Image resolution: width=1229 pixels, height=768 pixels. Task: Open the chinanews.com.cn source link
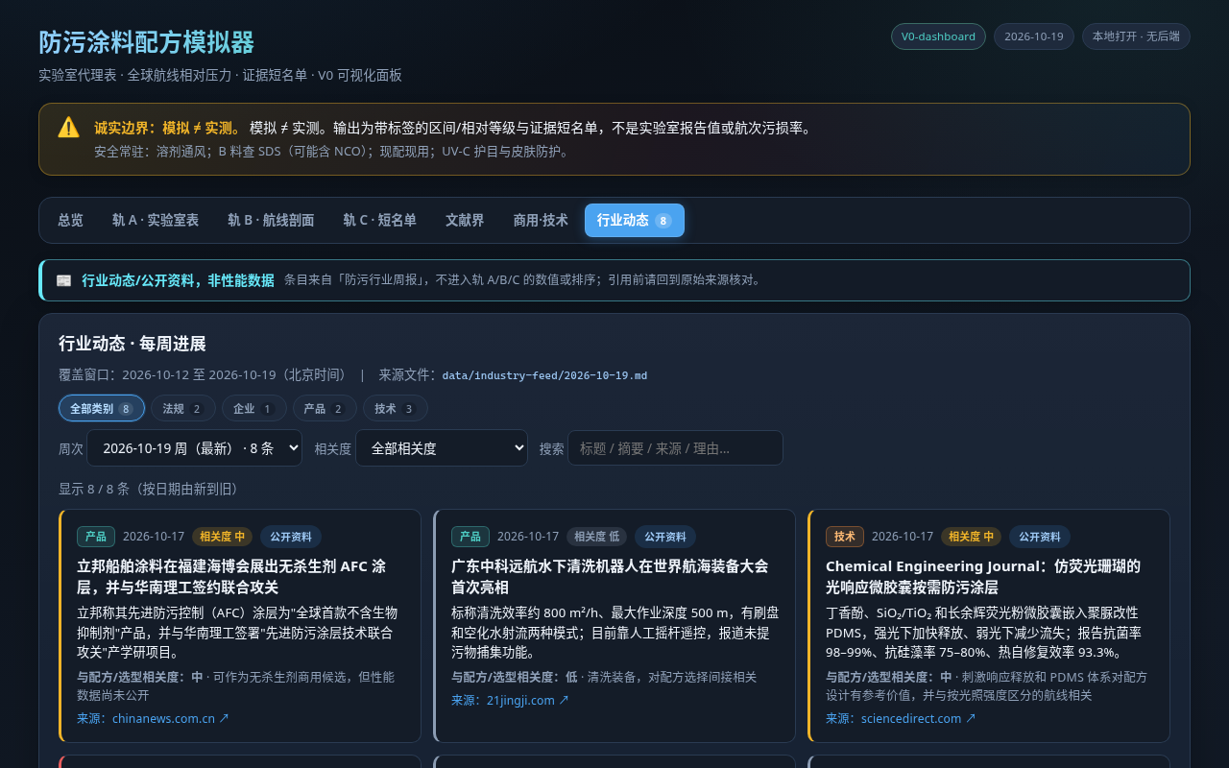(x=171, y=718)
